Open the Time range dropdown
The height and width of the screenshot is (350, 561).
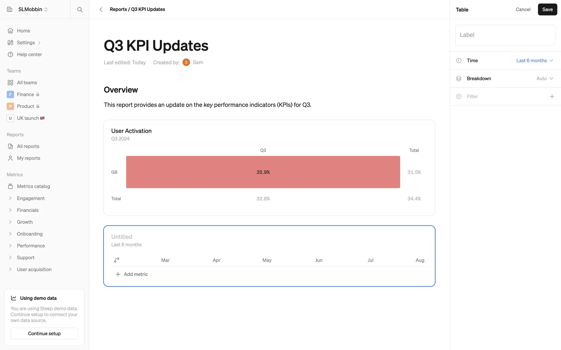tap(534, 61)
